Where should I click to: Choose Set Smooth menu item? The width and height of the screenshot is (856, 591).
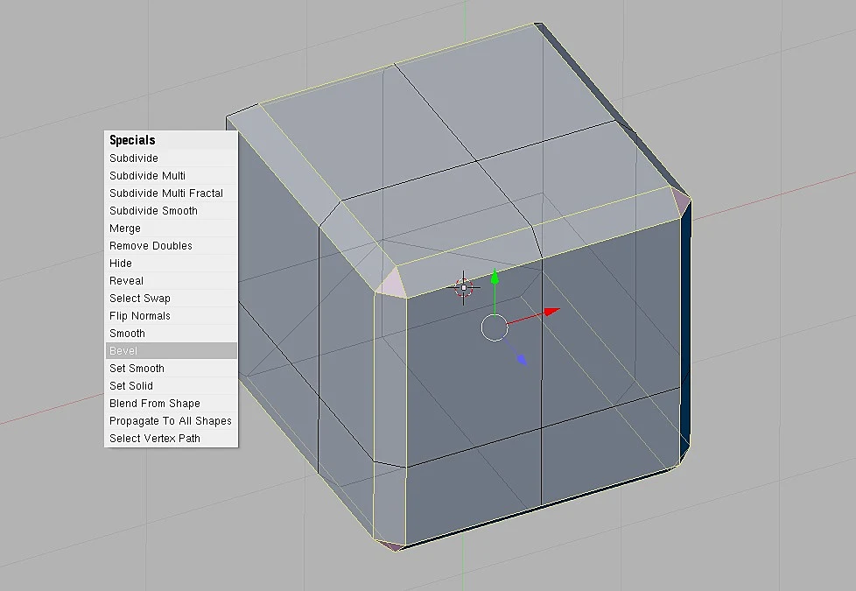[x=171, y=368]
